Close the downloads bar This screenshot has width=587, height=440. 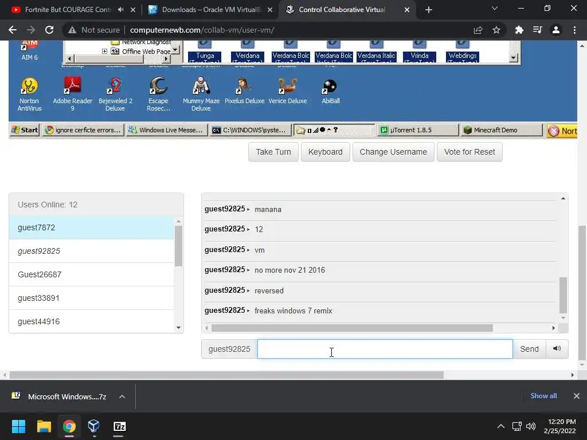(x=577, y=396)
